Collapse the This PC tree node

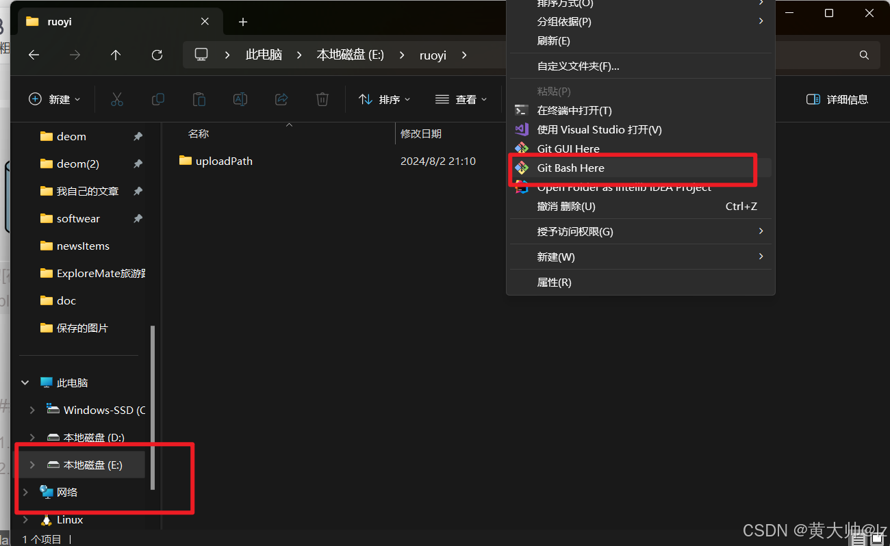[x=25, y=383]
